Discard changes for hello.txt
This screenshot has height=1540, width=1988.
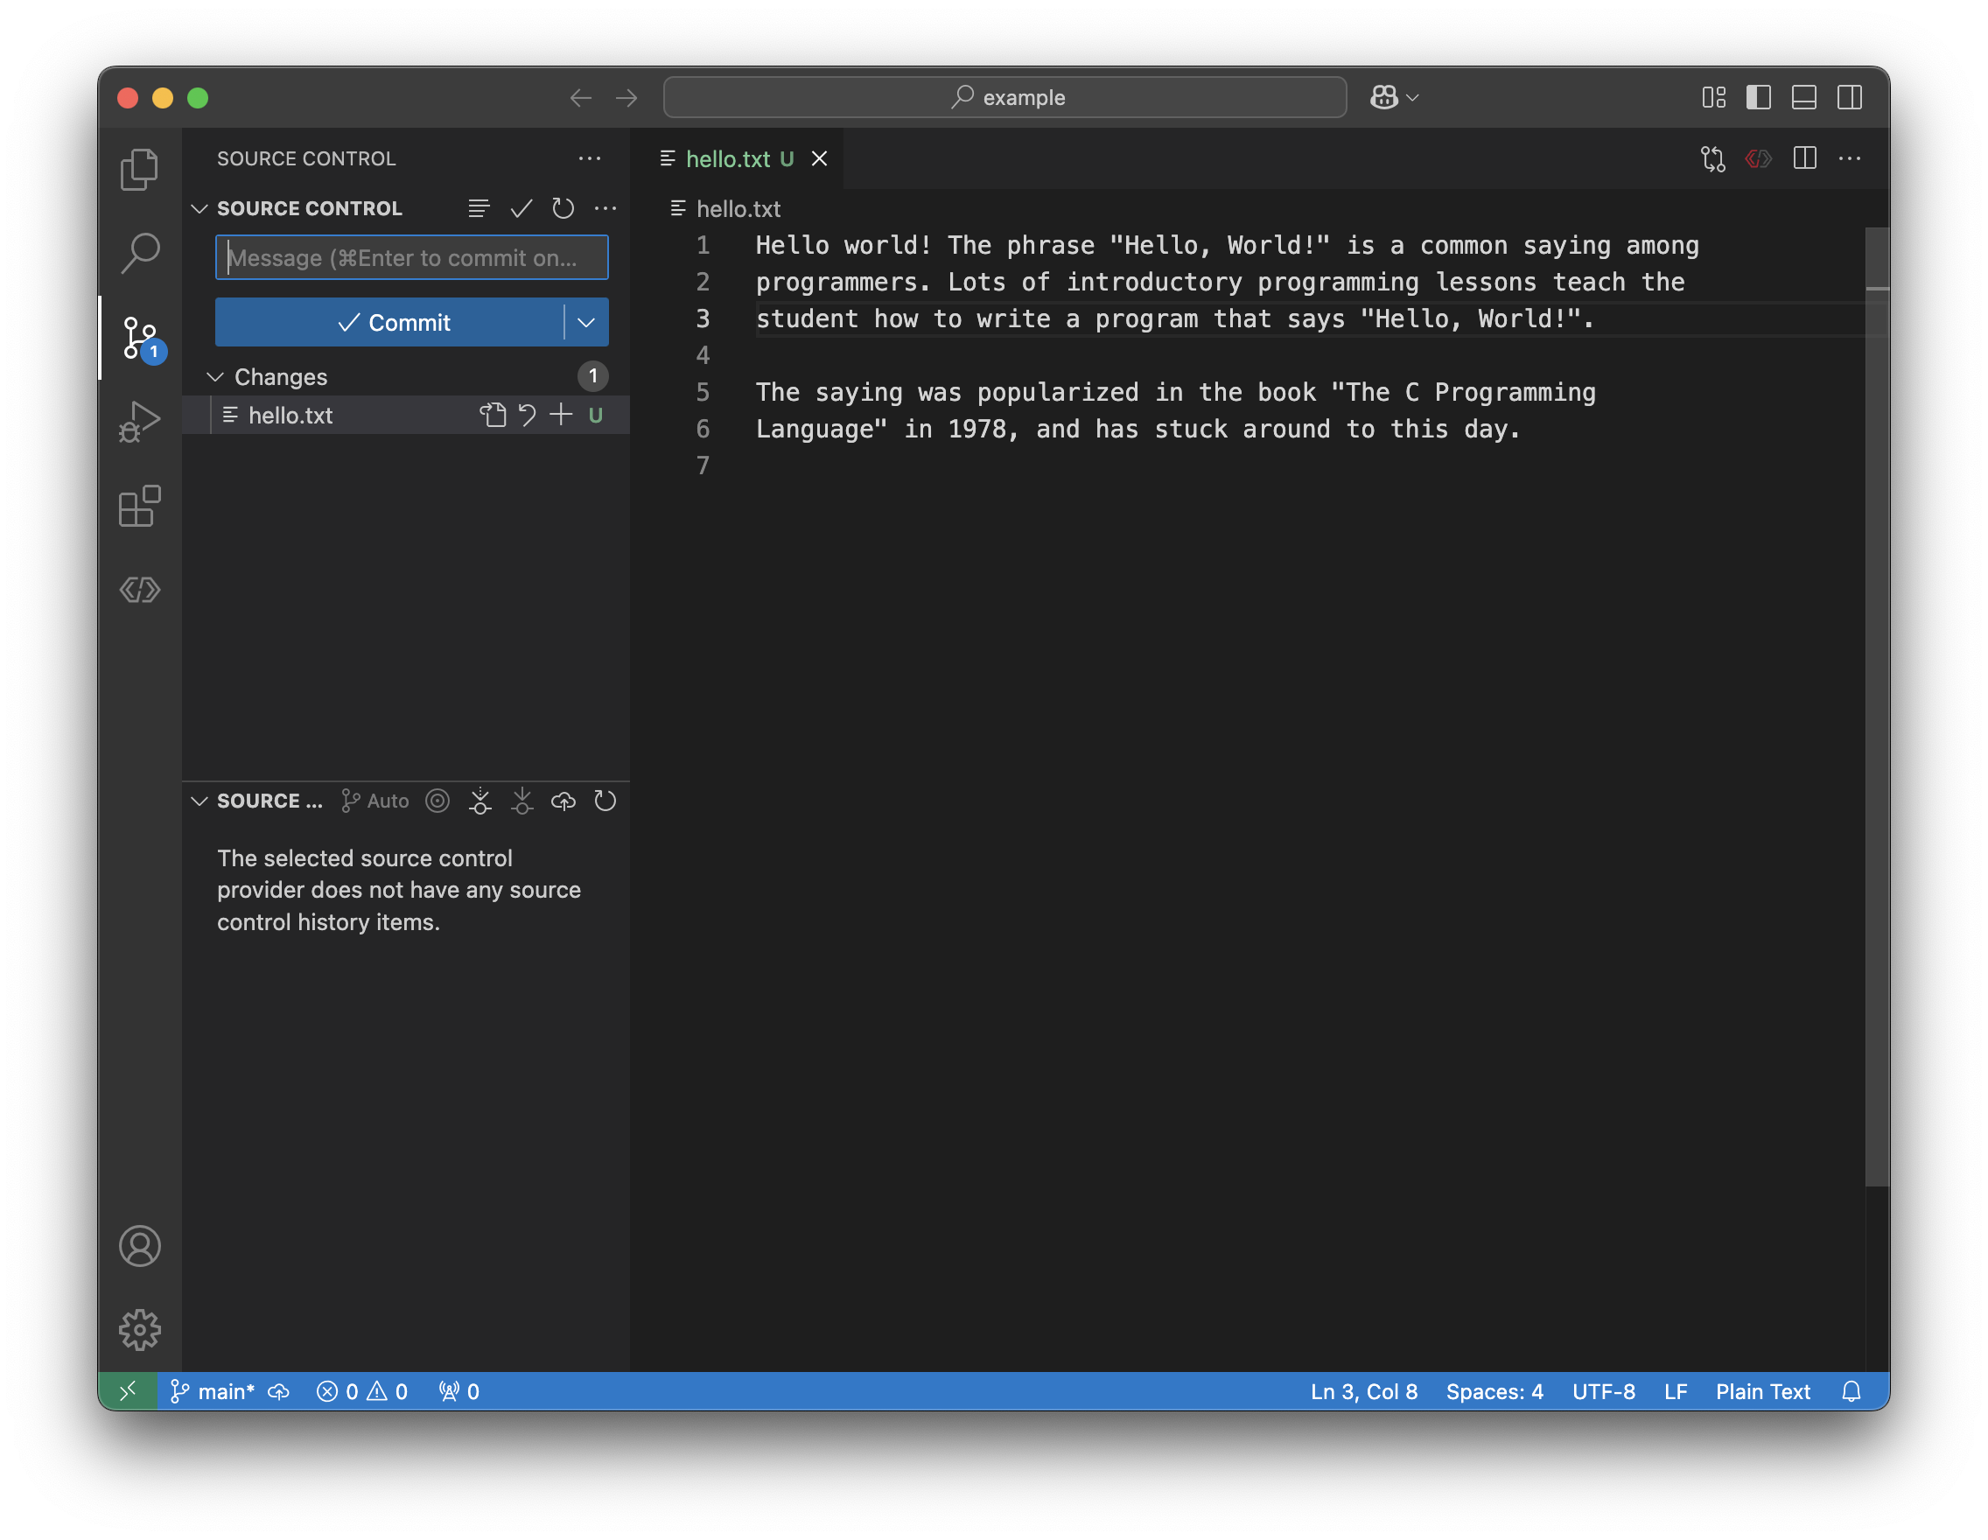[x=527, y=415]
